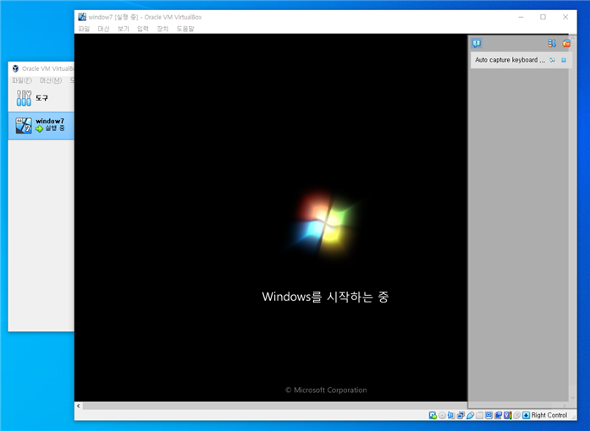The height and width of the screenshot is (431, 590).
Task: Select 도구 (Tools) in VirtualBox Manager
Action: 41,98
